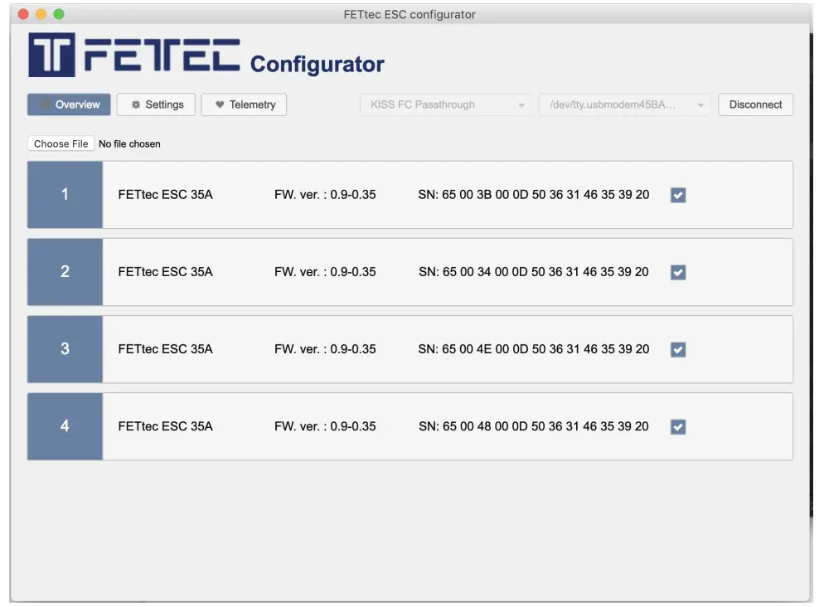Viewport: 824px width, 607px height.
Task: Click serial number containing 34 in row 2
Action: click(533, 272)
